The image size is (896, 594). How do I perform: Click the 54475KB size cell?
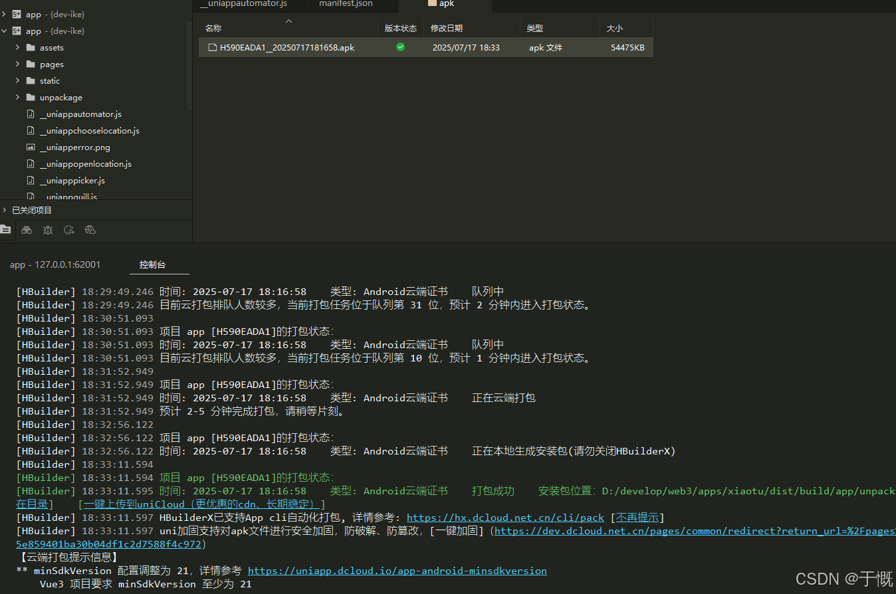(x=627, y=48)
